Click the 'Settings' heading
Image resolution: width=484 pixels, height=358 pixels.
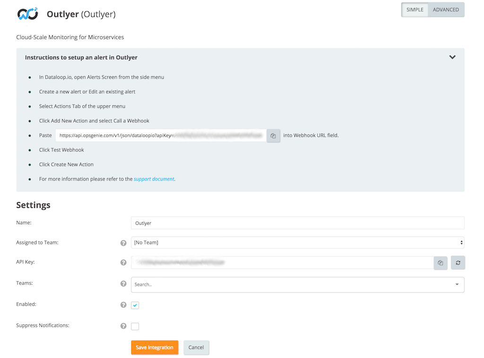(x=33, y=205)
